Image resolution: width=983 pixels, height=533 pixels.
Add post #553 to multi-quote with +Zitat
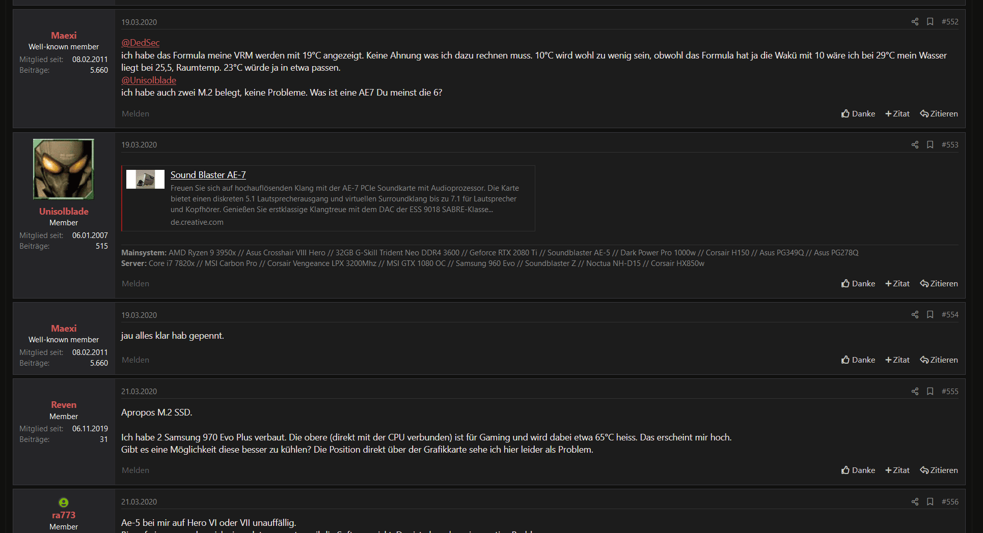tap(897, 284)
